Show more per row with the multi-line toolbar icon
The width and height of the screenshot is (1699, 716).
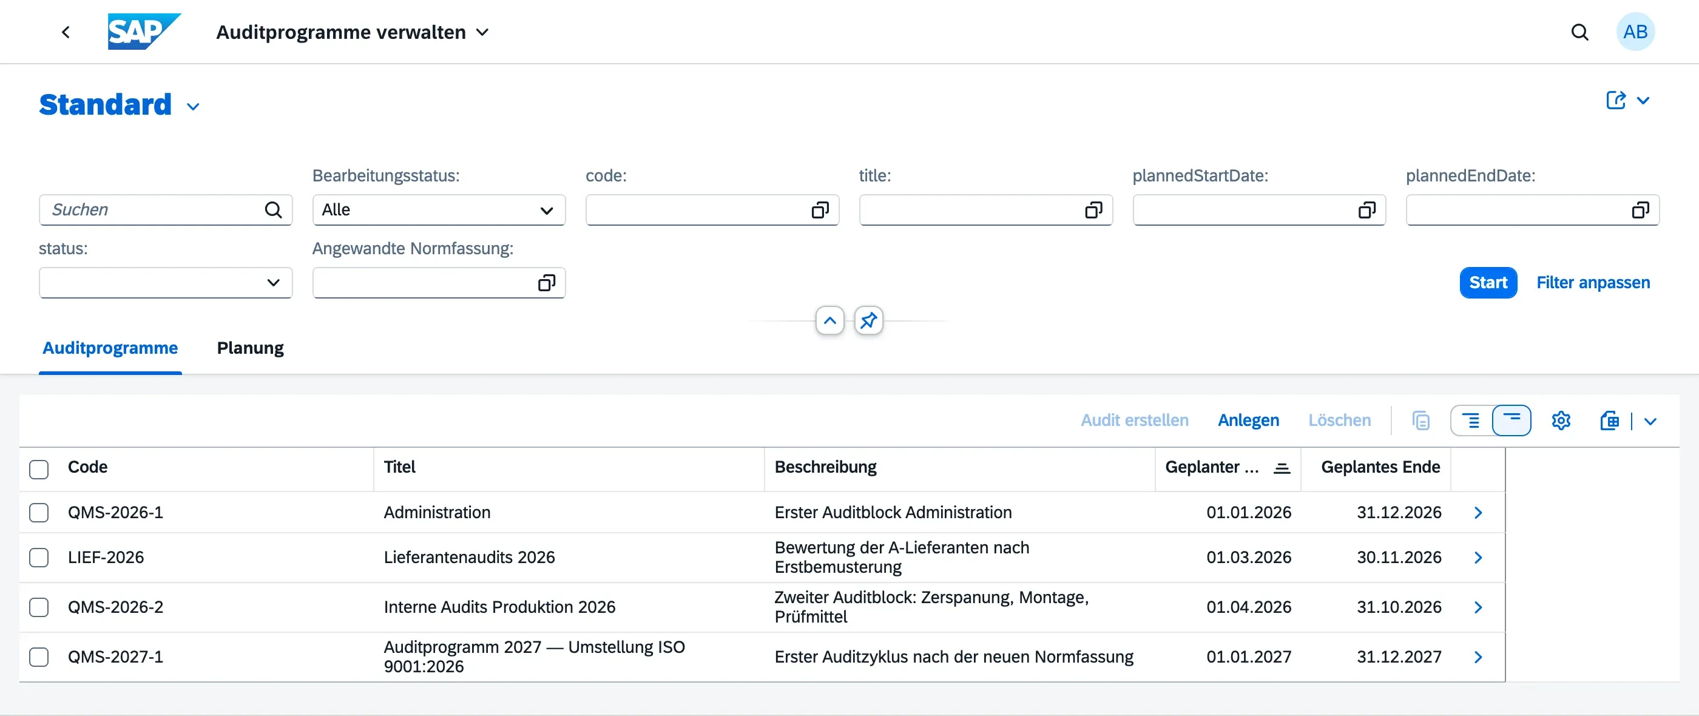(x=1471, y=420)
